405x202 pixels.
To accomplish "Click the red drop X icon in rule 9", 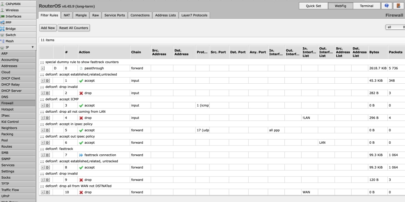I will click(81, 180).
